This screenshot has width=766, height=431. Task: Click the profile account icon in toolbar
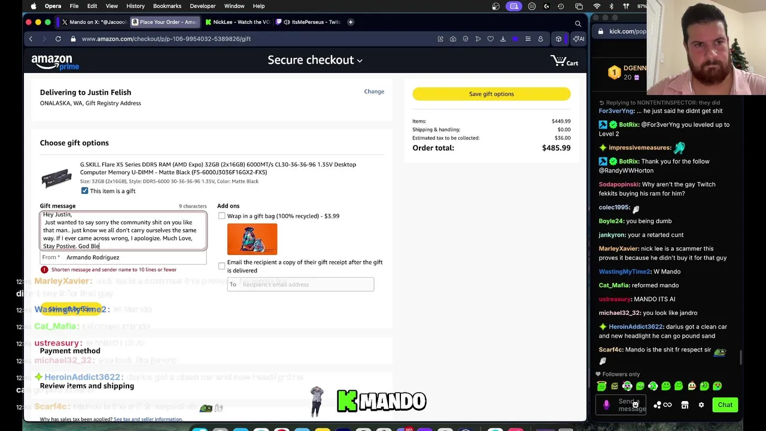(540, 39)
